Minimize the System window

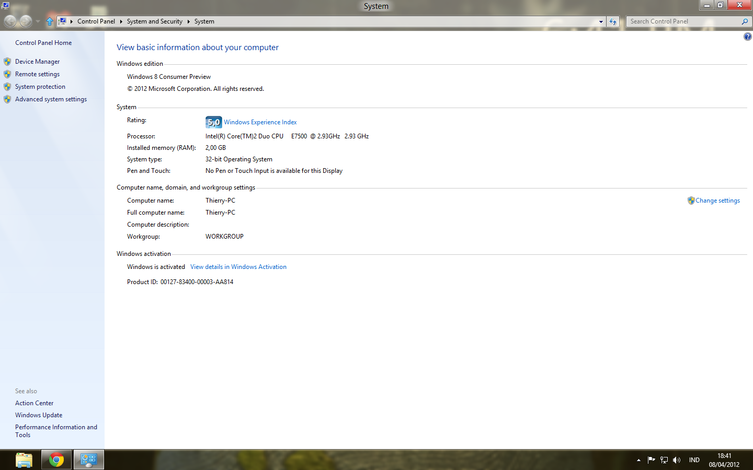(x=706, y=5)
